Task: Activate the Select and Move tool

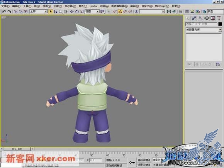Action: [x=72, y=12]
